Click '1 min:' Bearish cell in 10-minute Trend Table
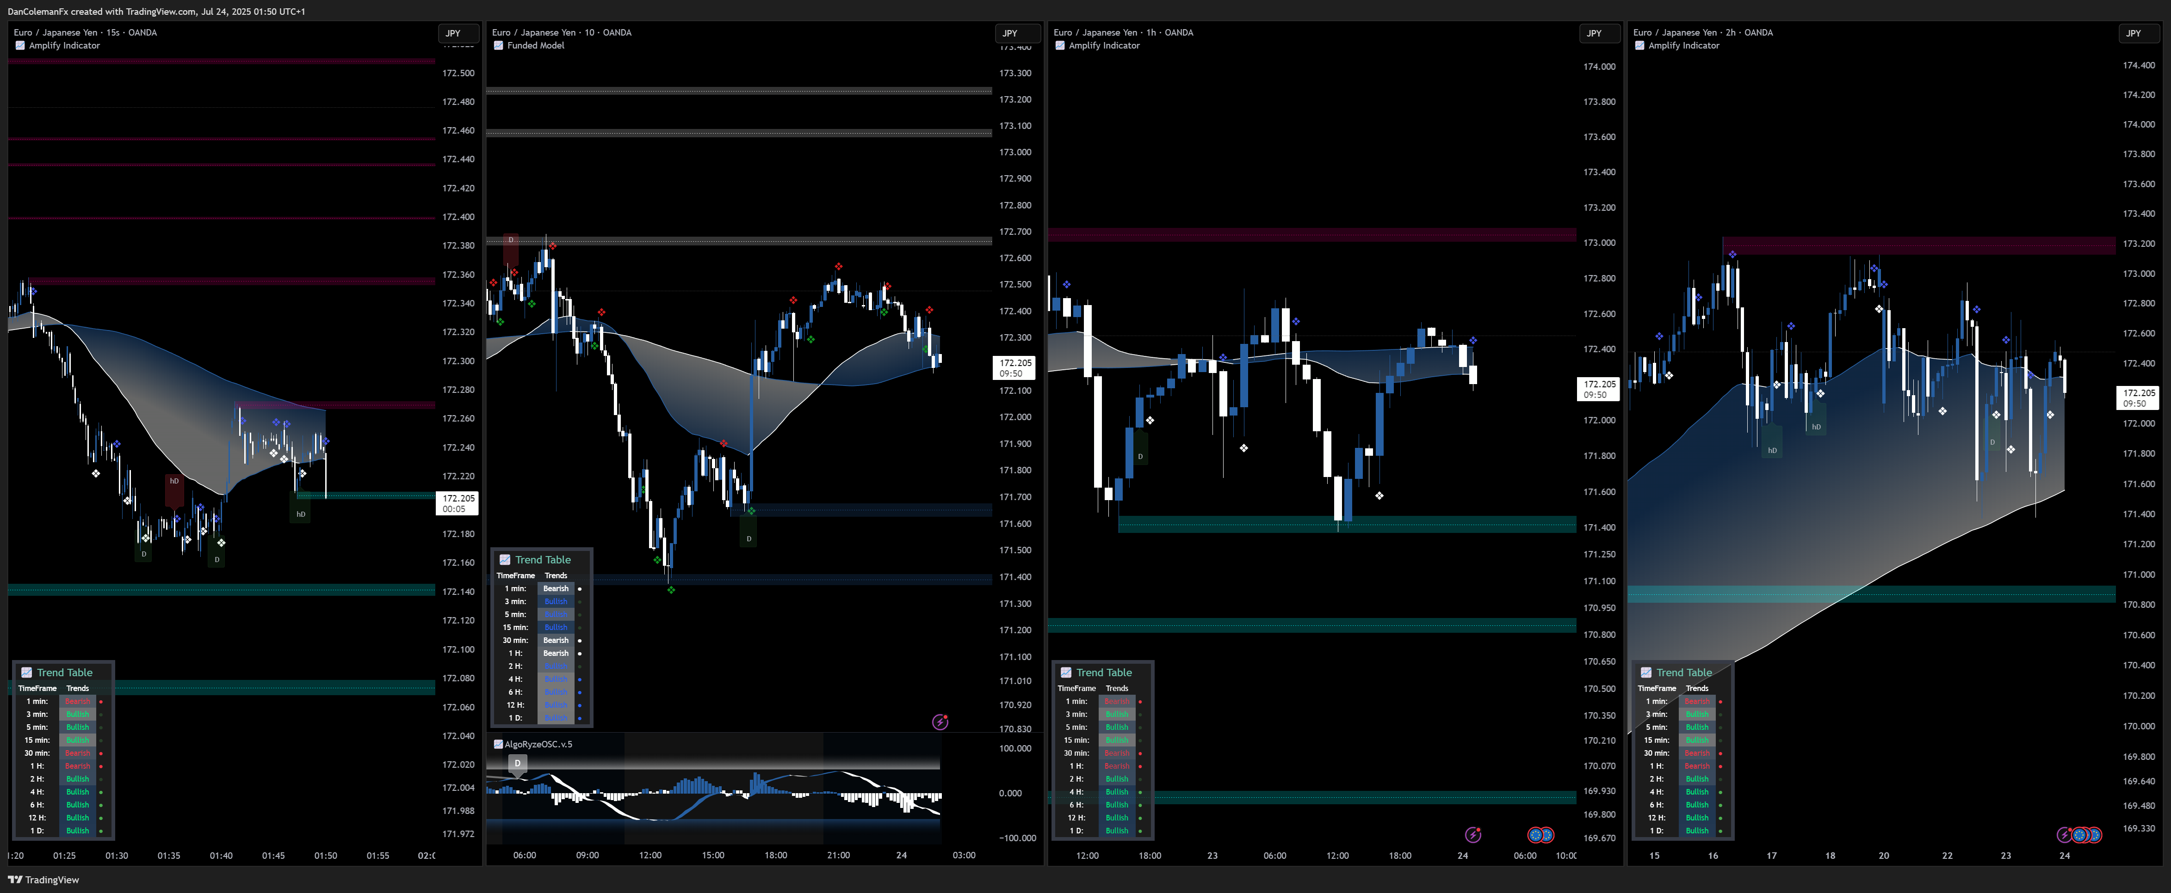 coord(556,589)
